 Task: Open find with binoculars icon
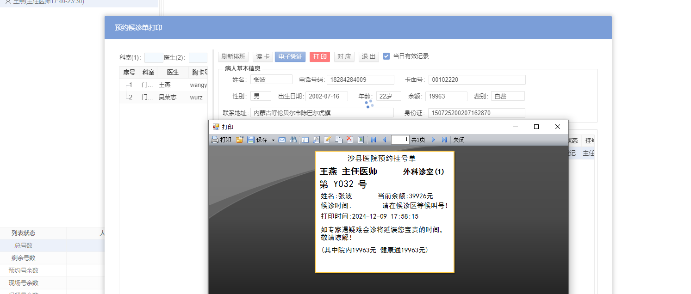click(293, 140)
